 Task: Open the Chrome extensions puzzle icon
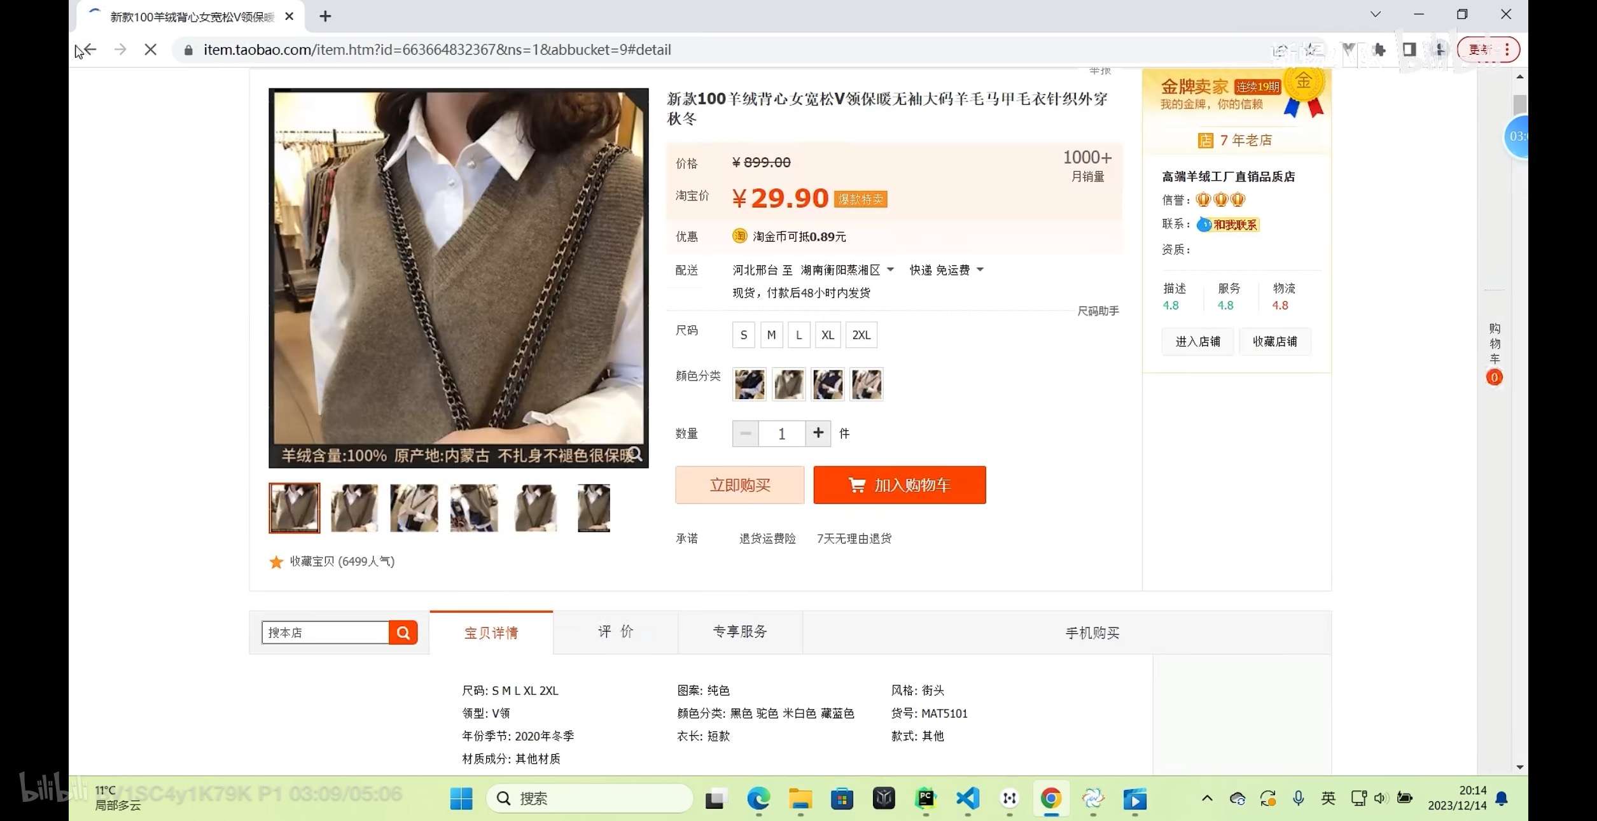pos(1379,50)
